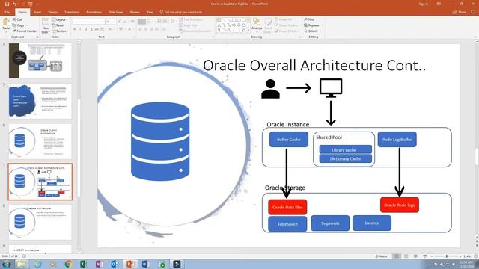Viewport: 479px width, 269px height.
Task: Expand the shapes gallery
Action: click(248, 31)
